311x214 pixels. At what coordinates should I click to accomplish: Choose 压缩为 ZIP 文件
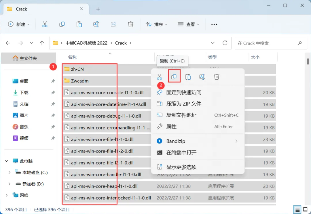(x=198, y=104)
